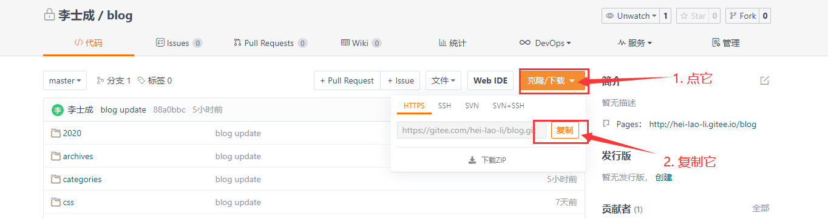Launch Web IDE
Image resolution: width=828 pixels, height=219 pixels.
pos(490,80)
